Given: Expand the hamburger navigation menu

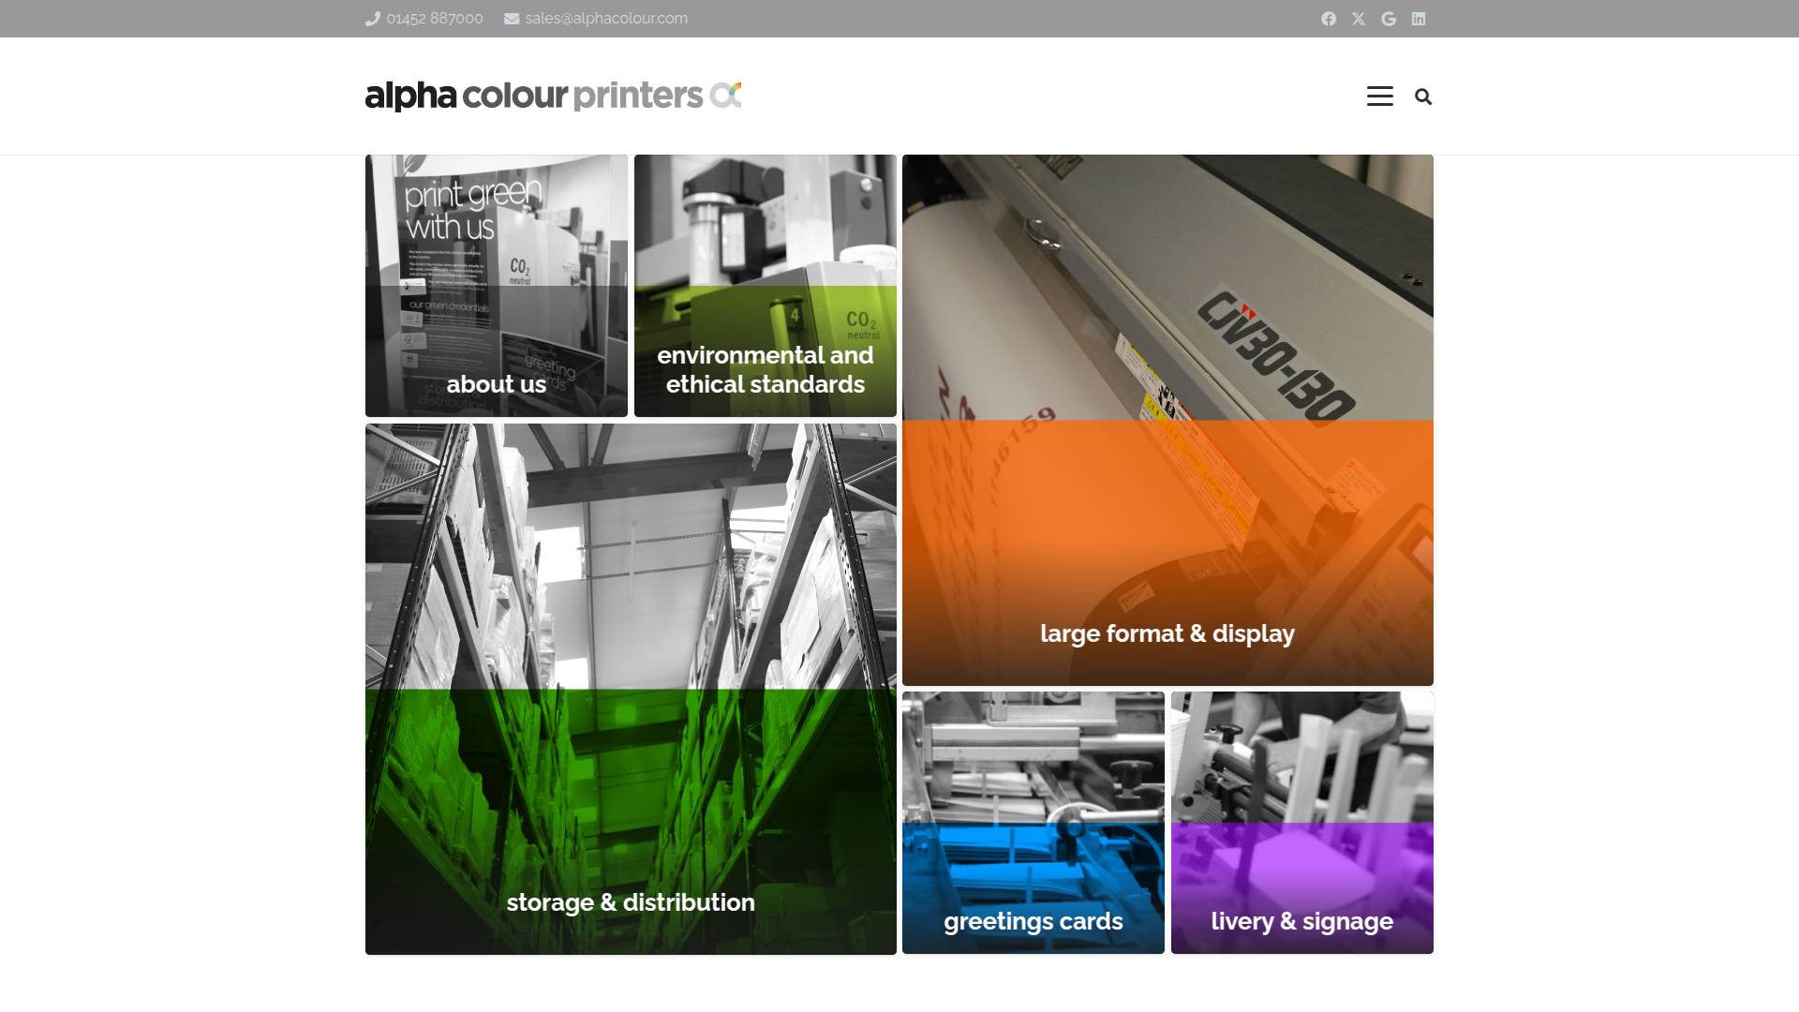Looking at the screenshot, I should (1380, 97).
